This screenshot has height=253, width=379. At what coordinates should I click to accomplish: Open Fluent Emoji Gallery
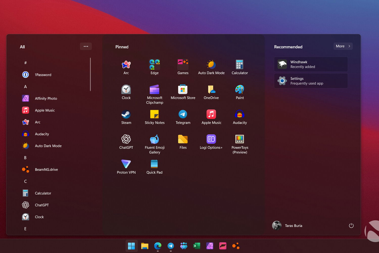coord(155,144)
